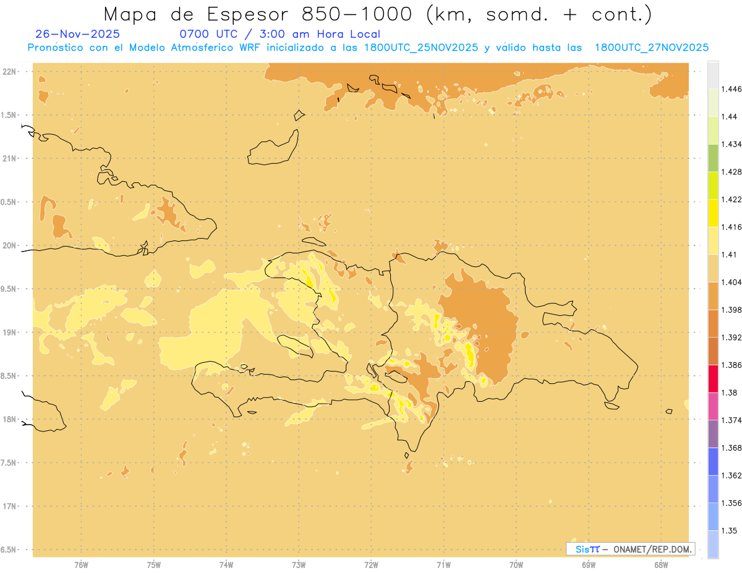Click the 68W longitude axis label
Screen dimensions: 742x573
[x=661, y=565]
